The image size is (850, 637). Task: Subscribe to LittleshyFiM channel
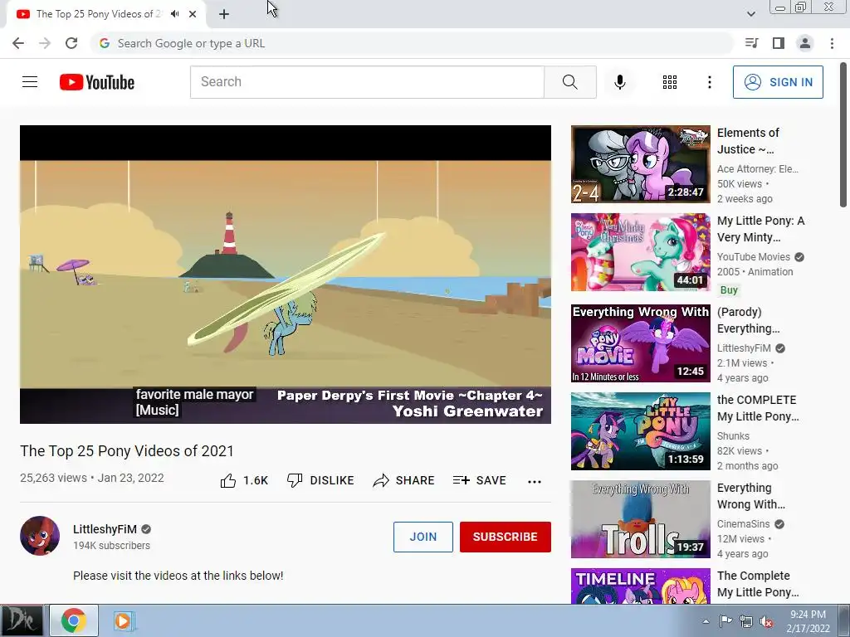click(x=506, y=537)
